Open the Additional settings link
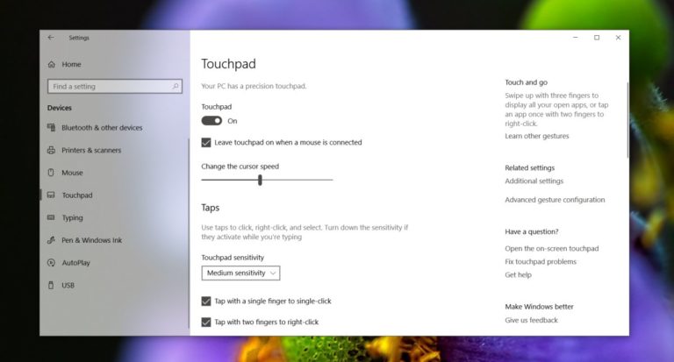674x362 pixels. pos(534,181)
